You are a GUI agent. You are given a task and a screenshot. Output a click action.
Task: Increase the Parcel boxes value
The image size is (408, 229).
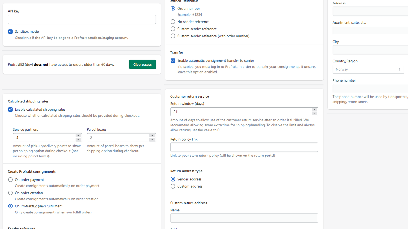tap(152, 136)
